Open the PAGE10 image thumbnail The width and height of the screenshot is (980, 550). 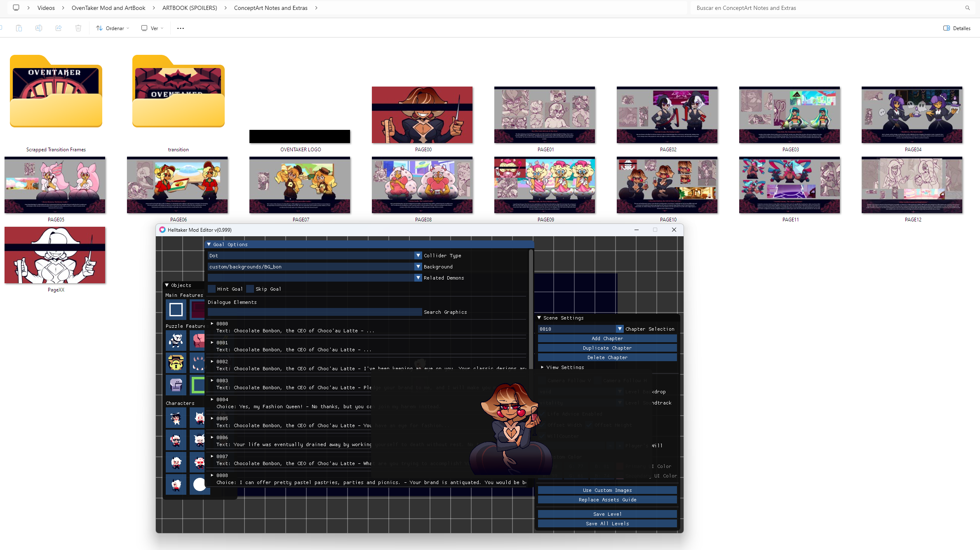coord(667,185)
